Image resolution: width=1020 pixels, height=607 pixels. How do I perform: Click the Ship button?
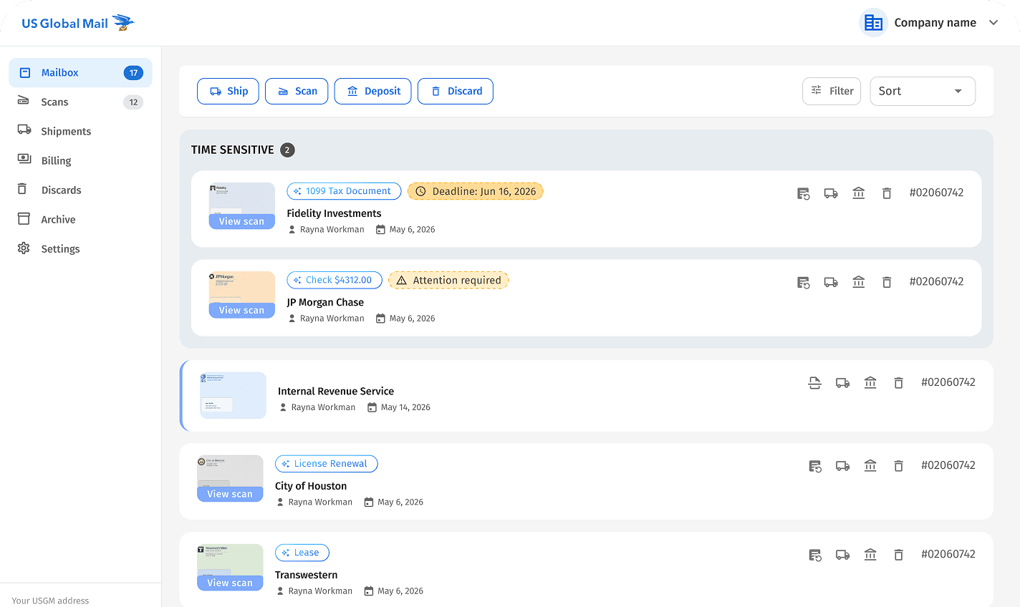pyautogui.click(x=228, y=91)
